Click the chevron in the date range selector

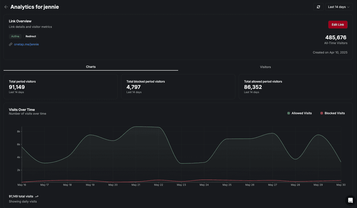click(x=348, y=7)
